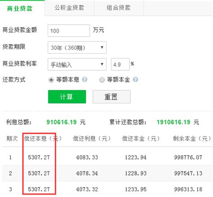Open the 手动输入 interest rate dropdown
Screen dimensions: 213x197
coord(77,64)
